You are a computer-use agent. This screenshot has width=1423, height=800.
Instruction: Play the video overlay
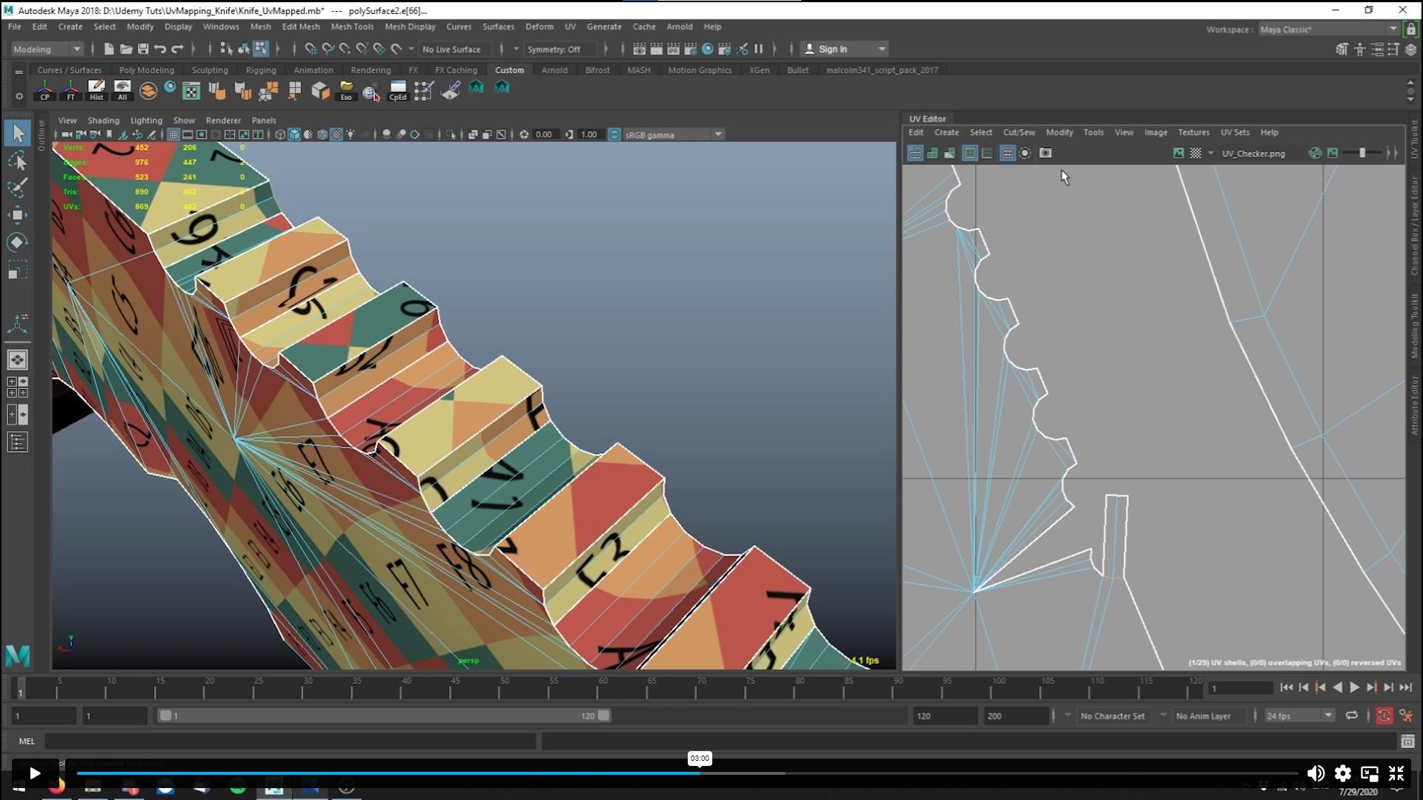[x=35, y=773]
